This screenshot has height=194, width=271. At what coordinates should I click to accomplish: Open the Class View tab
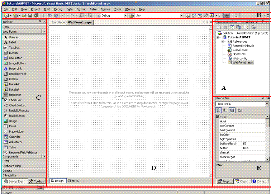pyautogui.click(x=243, y=181)
